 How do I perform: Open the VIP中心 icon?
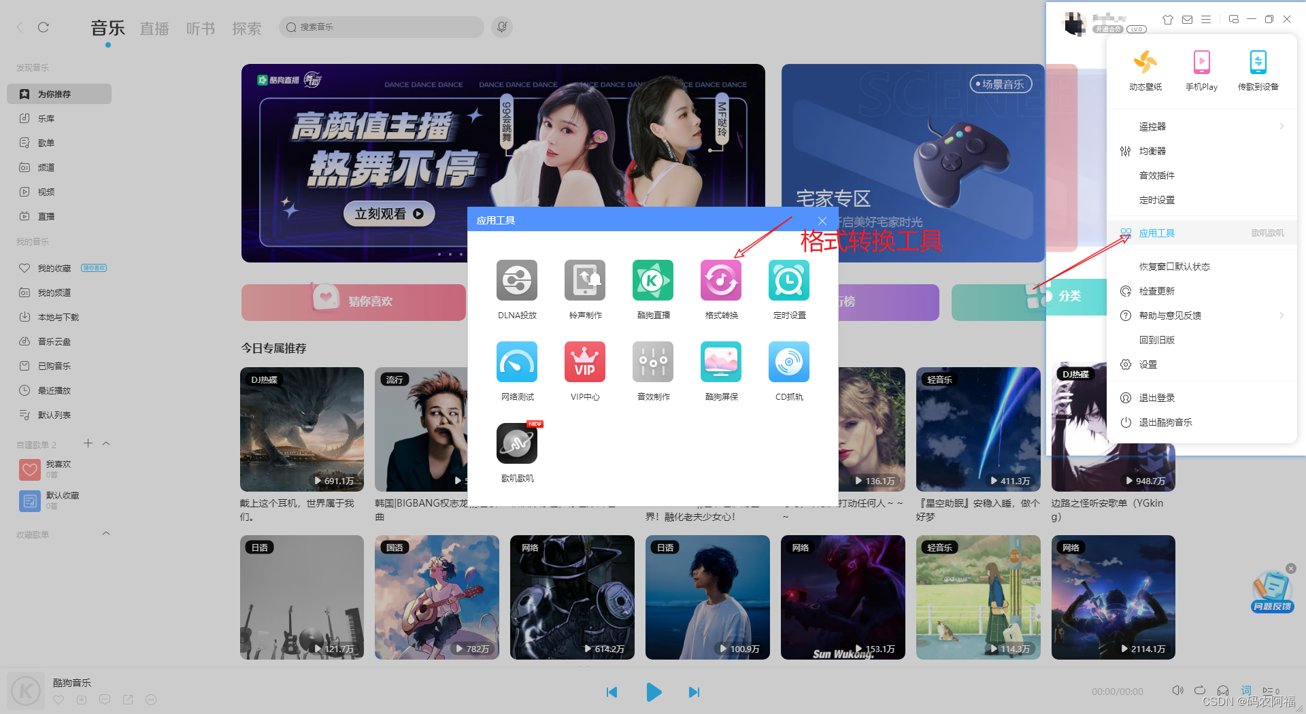tap(585, 362)
